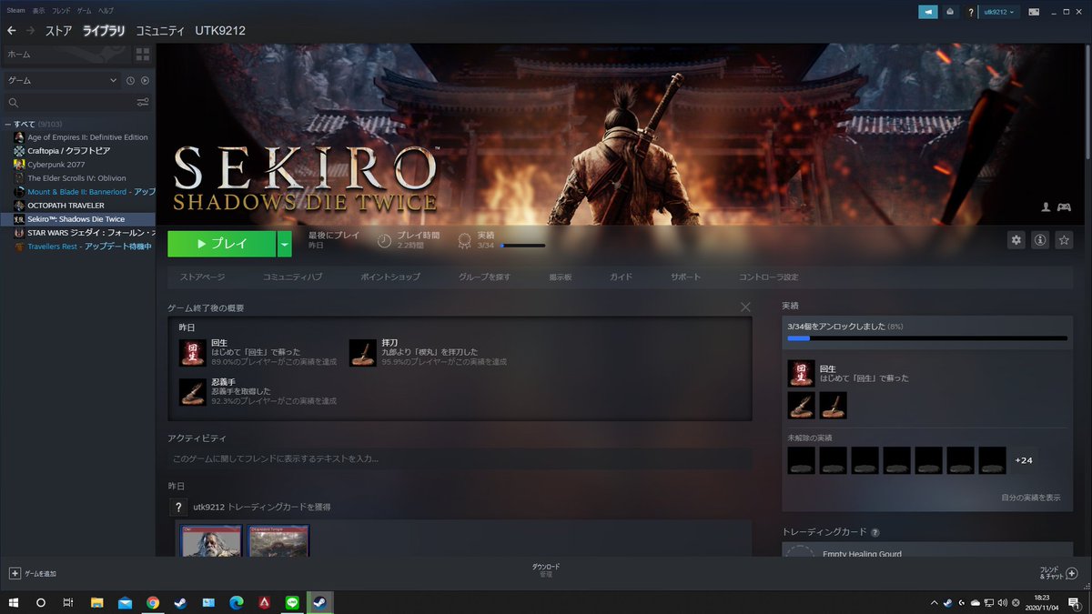The width and height of the screenshot is (1092, 614).
Task: Open the announcements megaphone icon
Action: (x=927, y=12)
